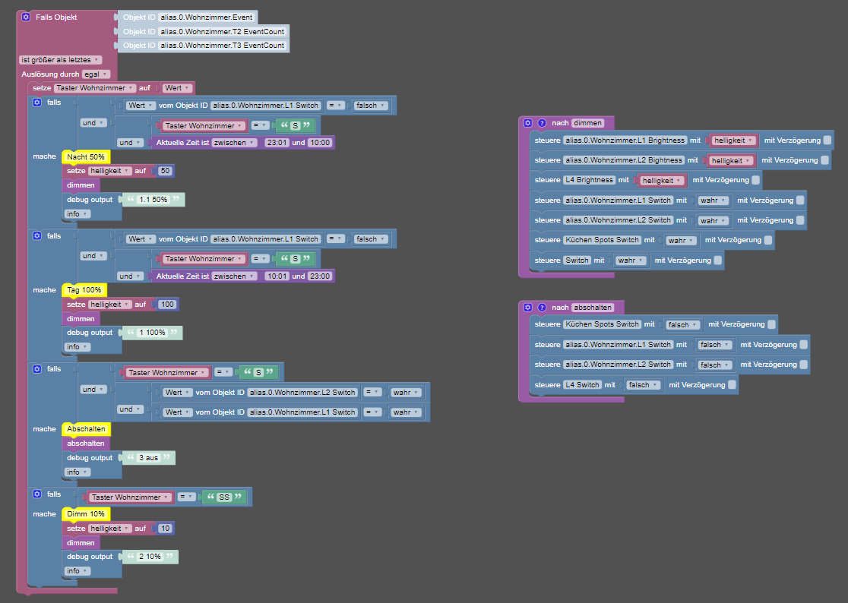Open gear icon of falls block with SS condition
This screenshot has width=848, height=603.
[x=36, y=494]
